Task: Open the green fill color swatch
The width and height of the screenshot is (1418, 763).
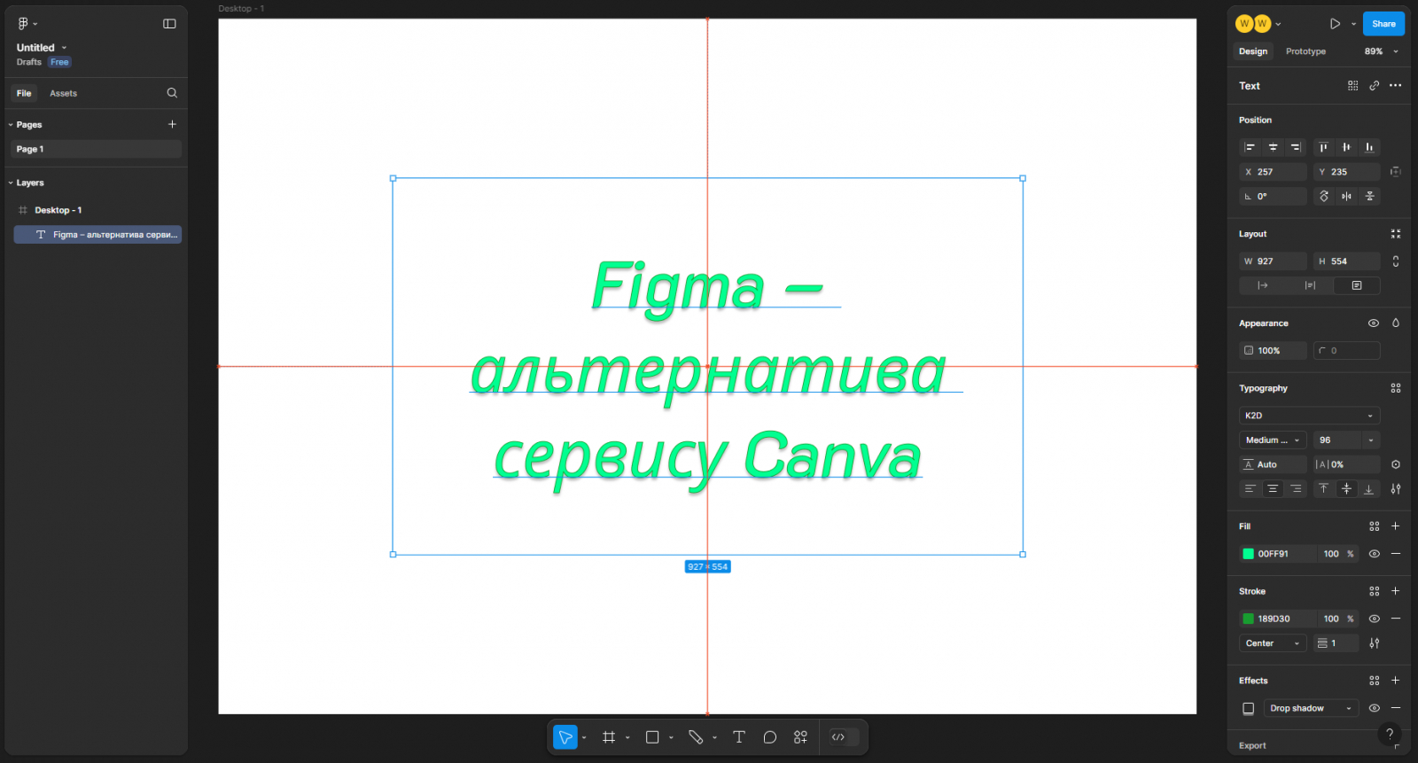Action: (x=1248, y=554)
